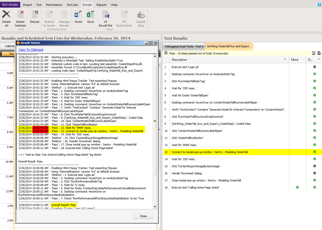The width and height of the screenshot is (322, 230).
Task: Open the Description column filter
Action: pos(285,59)
